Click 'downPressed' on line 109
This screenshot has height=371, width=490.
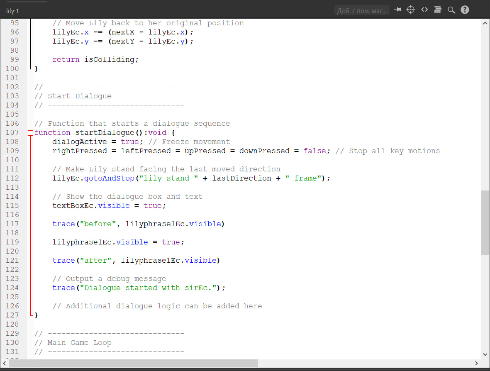[x=264, y=151]
